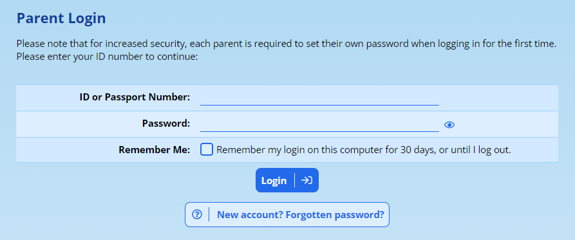Click the 'Remember my login on this computer' label
The image size is (575, 240).
pyautogui.click(x=363, y=150)
